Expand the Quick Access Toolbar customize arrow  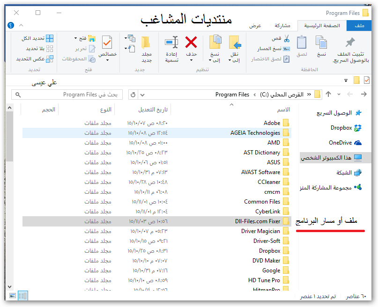pos(345,80)
